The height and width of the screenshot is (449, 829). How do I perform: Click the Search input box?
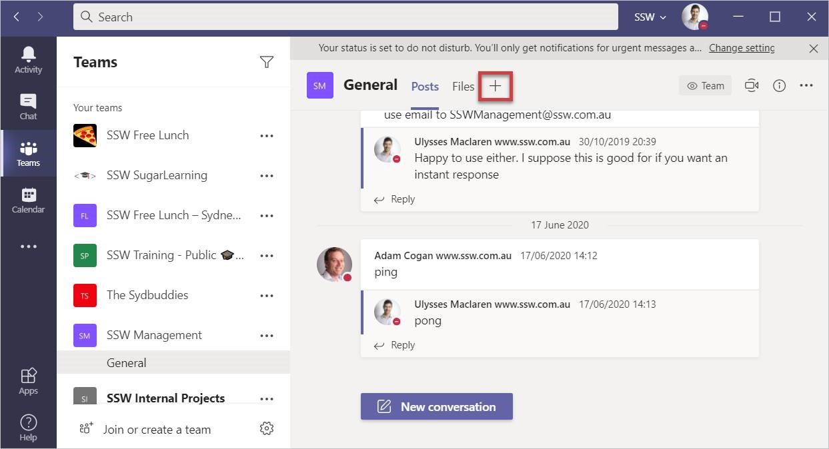click(x=345, y=17)
